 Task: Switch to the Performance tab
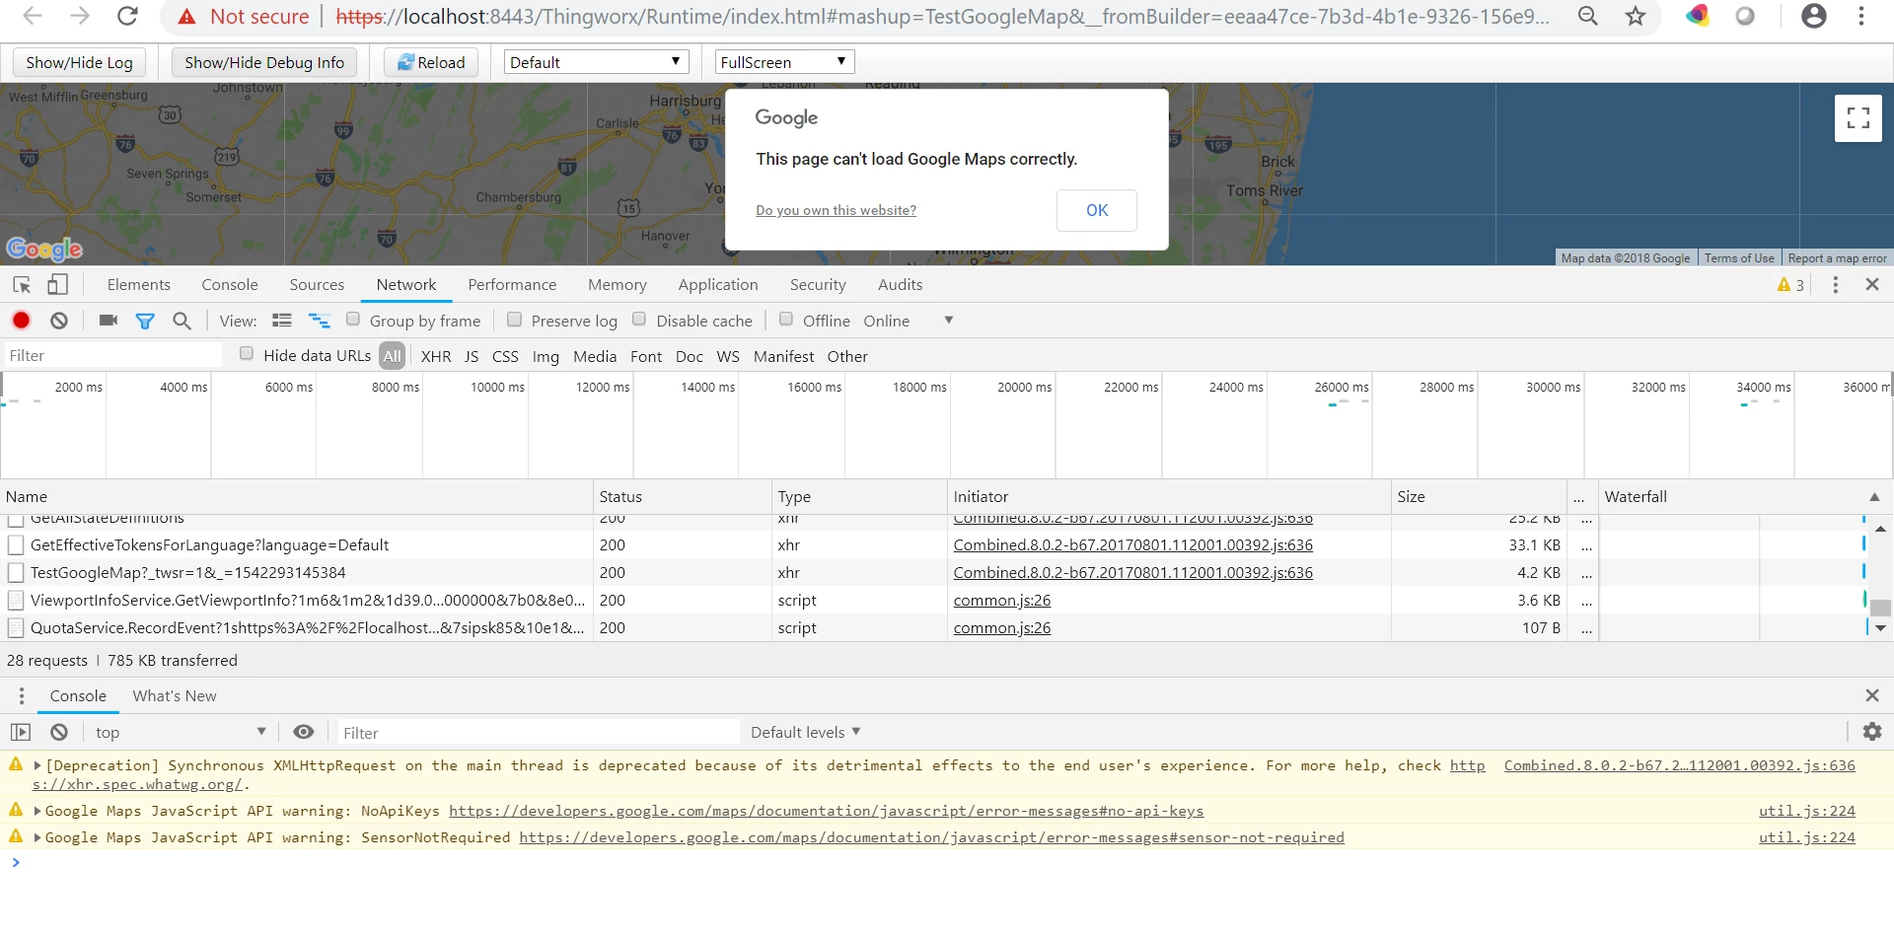[512, 285]
